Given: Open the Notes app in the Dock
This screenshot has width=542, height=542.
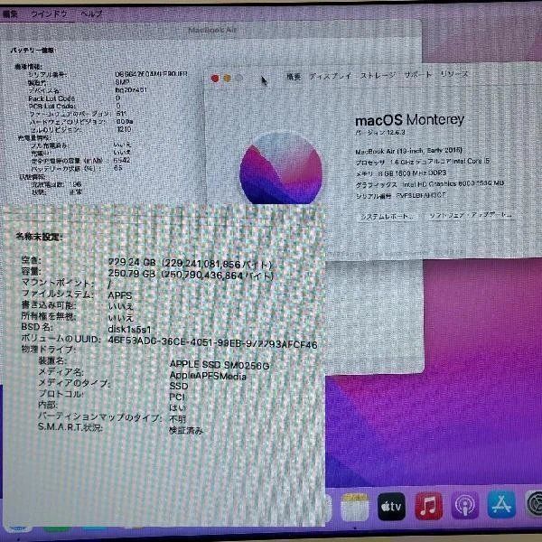Looking at the screenshot, I should click(354, 507).
